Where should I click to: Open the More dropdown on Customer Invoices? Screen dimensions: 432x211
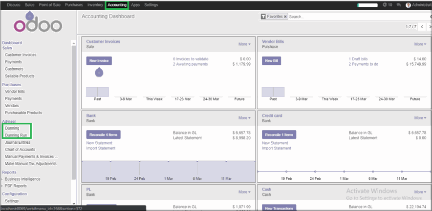(x=244, y=44)
